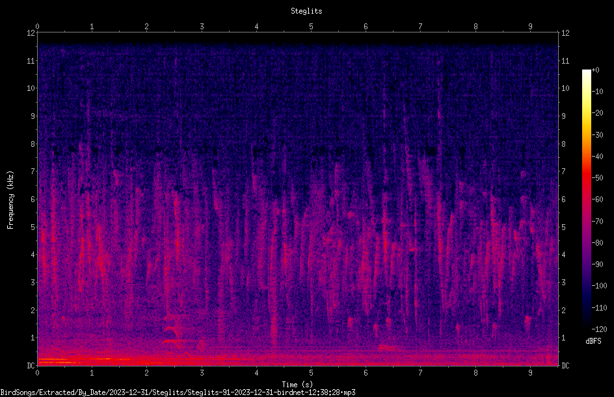Click the -50 red region of the color scale
Viewport: 614px width, 397px height.
[586, 178]
